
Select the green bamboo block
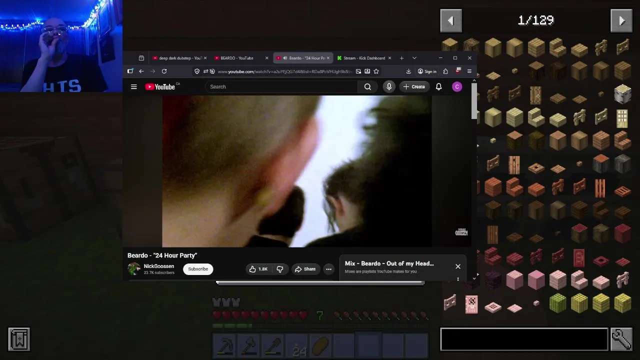click(557, 304)
